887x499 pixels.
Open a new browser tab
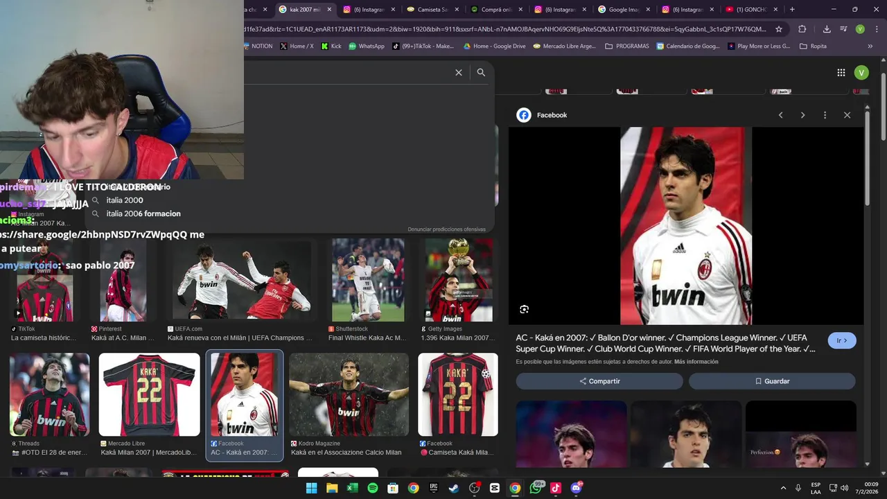792,10
